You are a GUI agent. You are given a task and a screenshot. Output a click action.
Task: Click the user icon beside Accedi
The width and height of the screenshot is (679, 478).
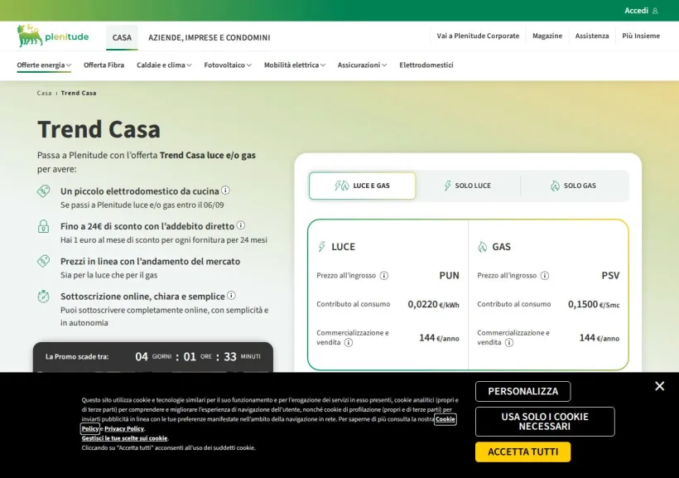coord(655,11)
